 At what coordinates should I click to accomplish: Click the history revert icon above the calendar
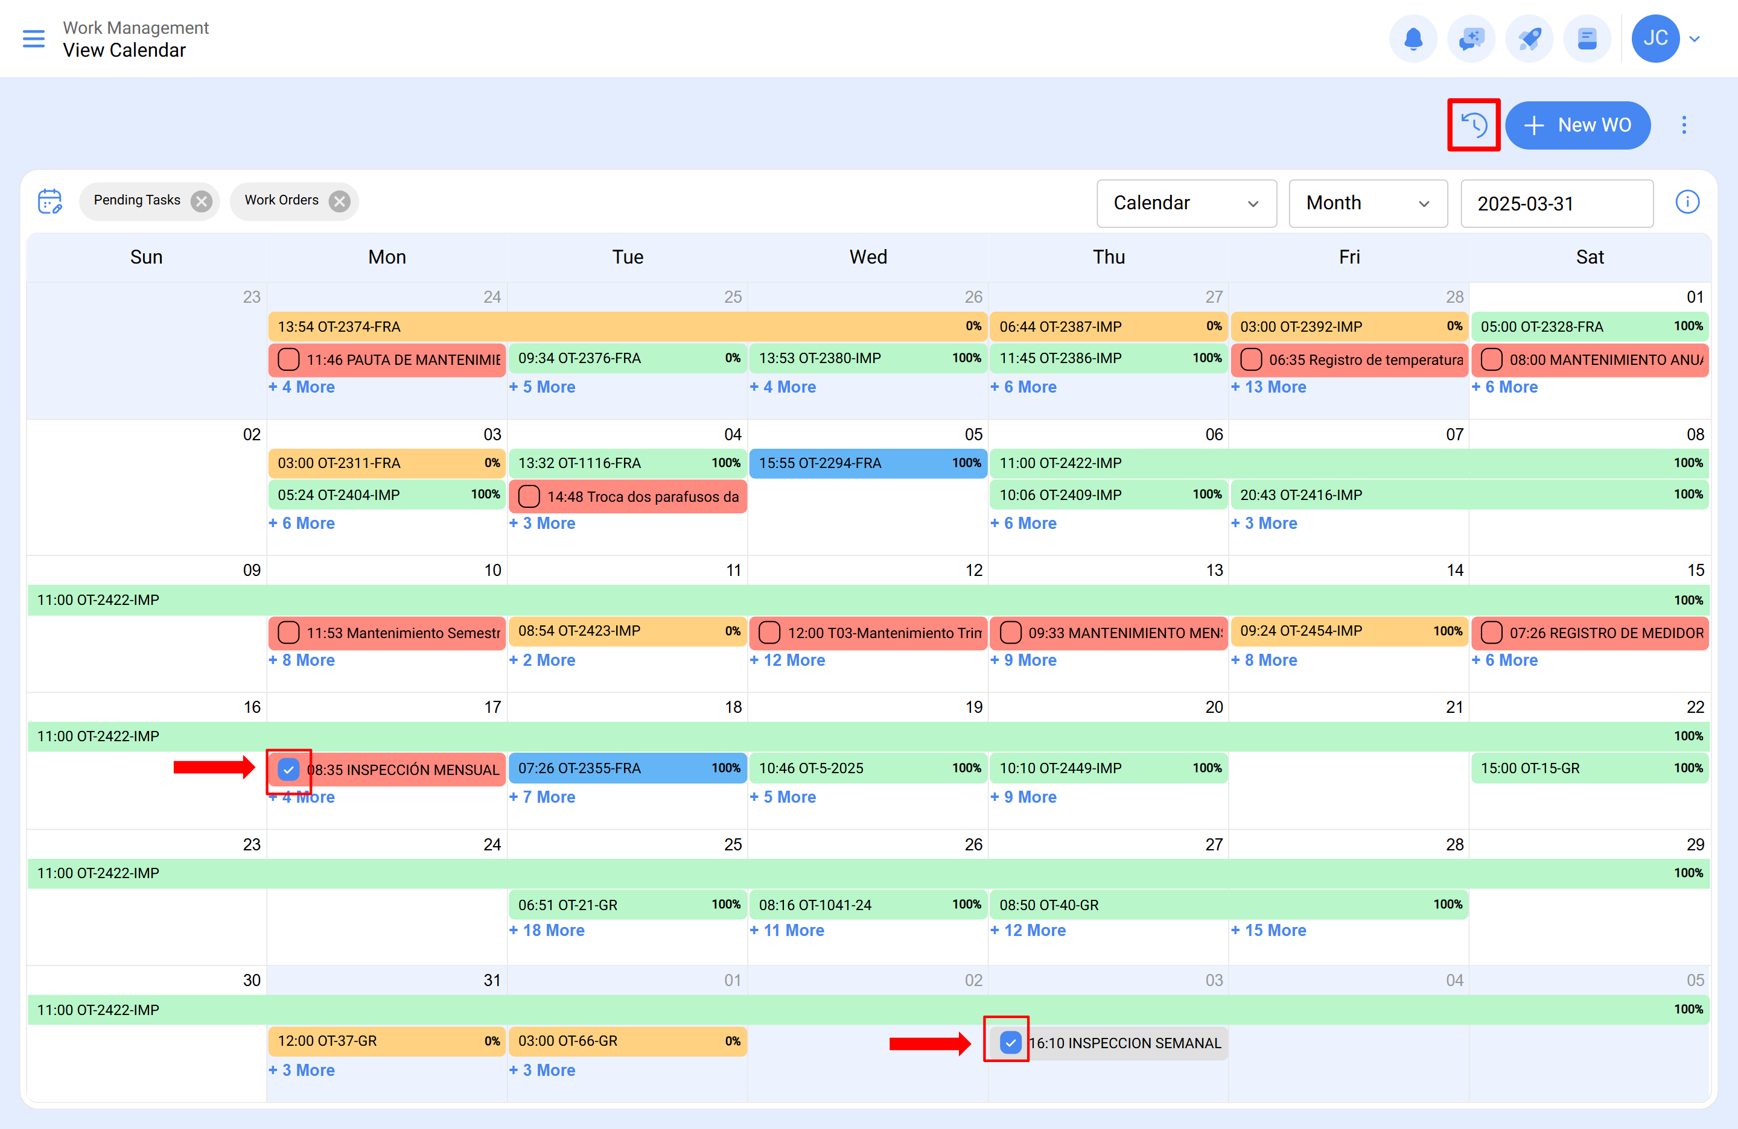1474,125
